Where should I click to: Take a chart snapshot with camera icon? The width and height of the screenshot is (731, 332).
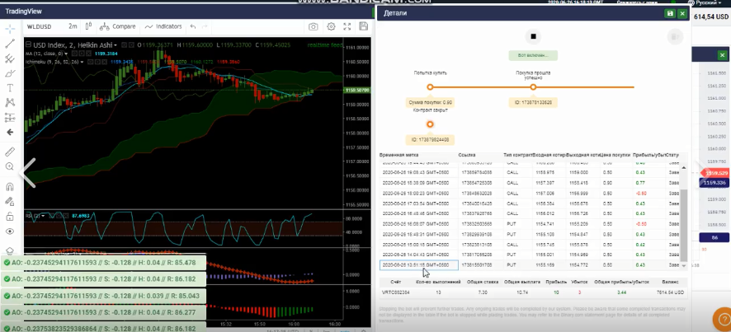(x=314, y=26)
